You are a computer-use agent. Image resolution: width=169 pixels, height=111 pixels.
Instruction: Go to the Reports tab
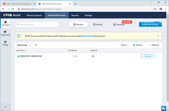tap(75, 15)
